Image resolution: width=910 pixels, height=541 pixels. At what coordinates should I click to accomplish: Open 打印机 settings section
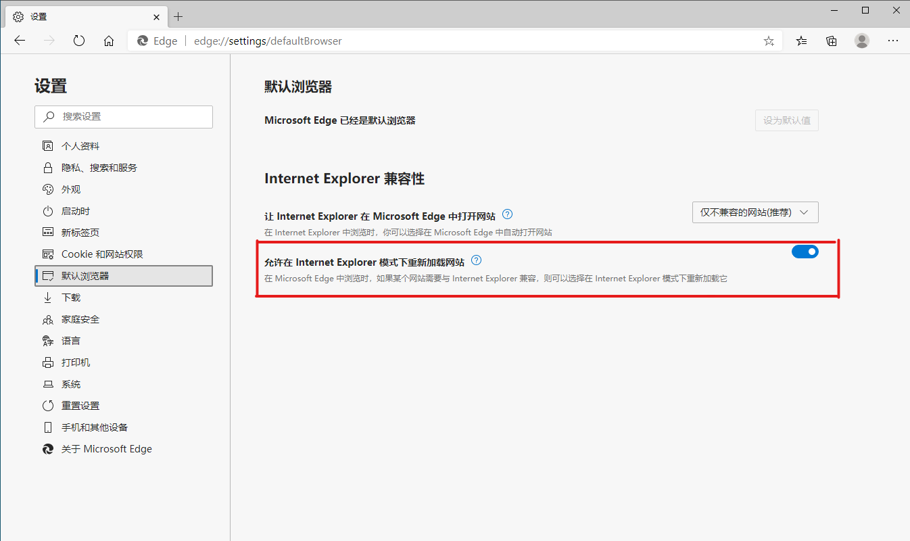click(x=124, y=362)
